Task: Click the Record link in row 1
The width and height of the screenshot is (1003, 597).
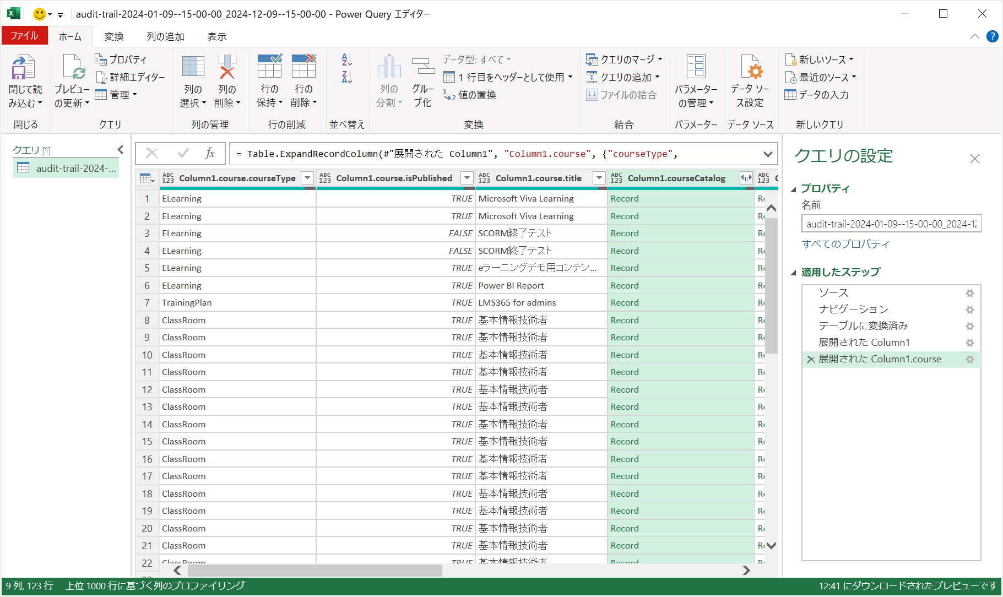Action: (625, 198)
